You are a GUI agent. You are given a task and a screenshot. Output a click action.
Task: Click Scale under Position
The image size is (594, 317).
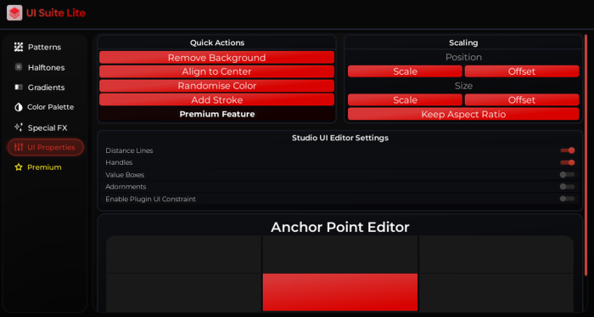pyautogui.click(x=405, y=71)
